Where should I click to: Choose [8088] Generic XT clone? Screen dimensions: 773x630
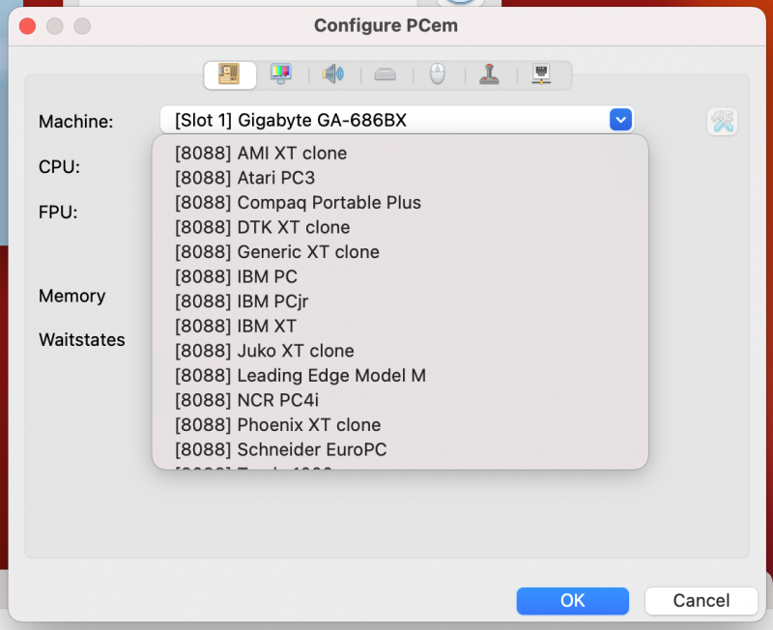pos(400,252)
